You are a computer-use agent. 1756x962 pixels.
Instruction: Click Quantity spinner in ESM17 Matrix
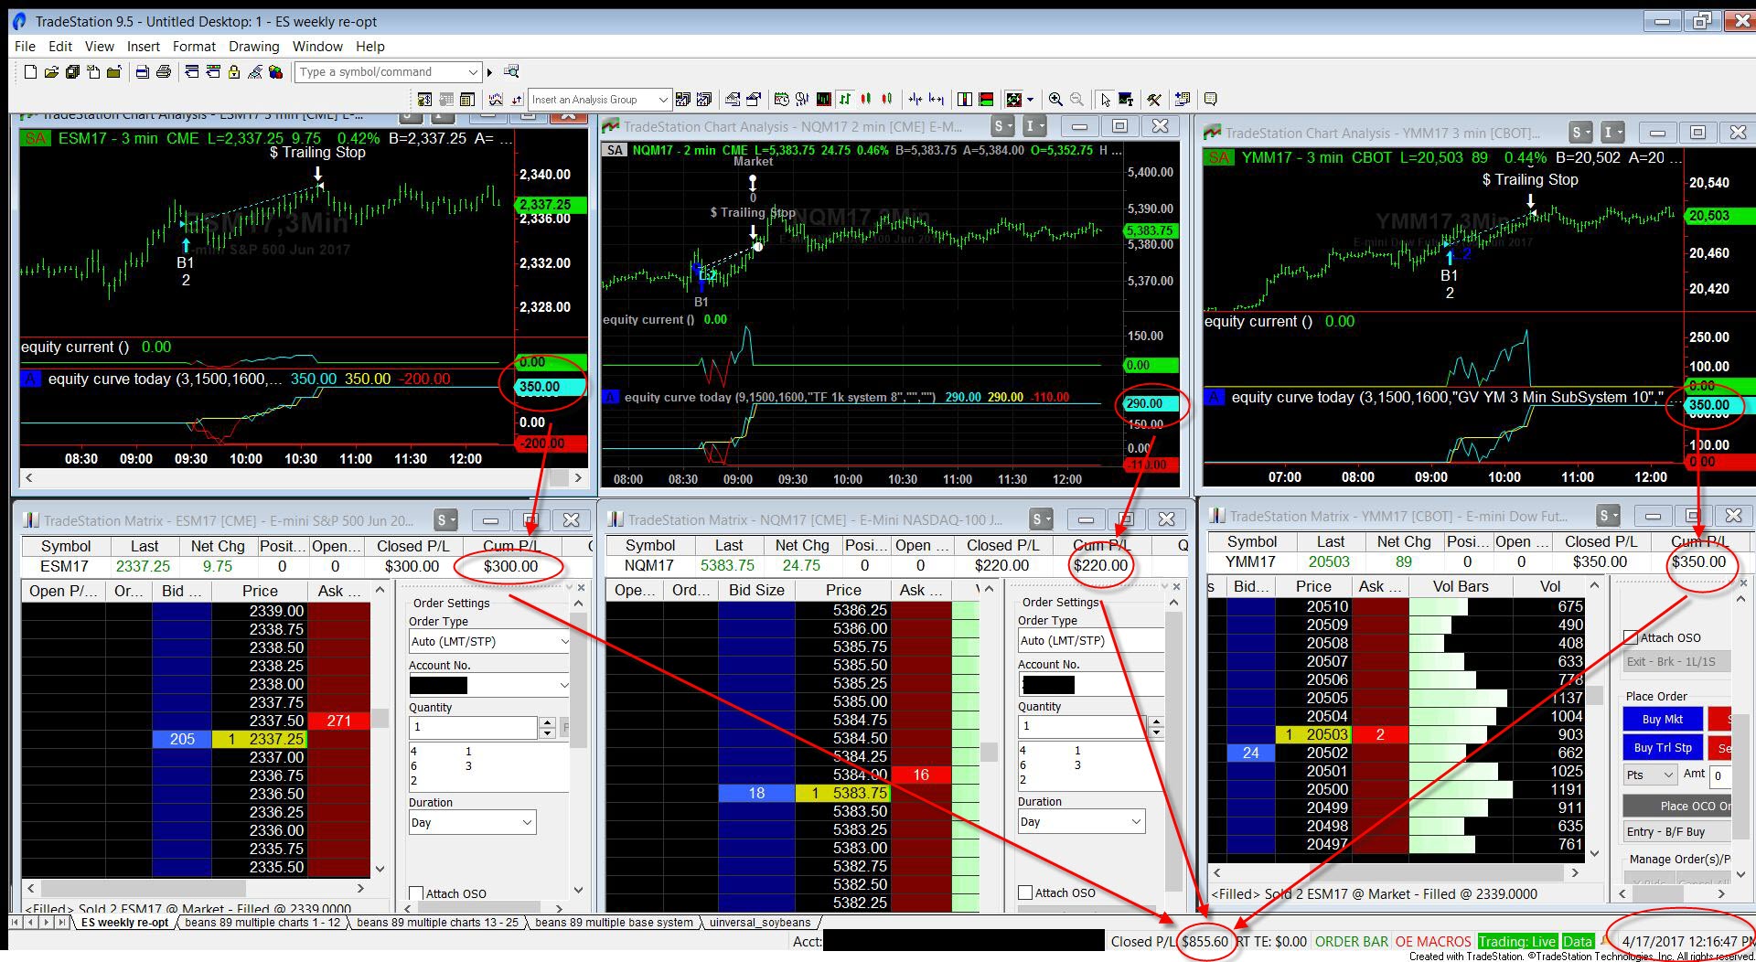547,727
